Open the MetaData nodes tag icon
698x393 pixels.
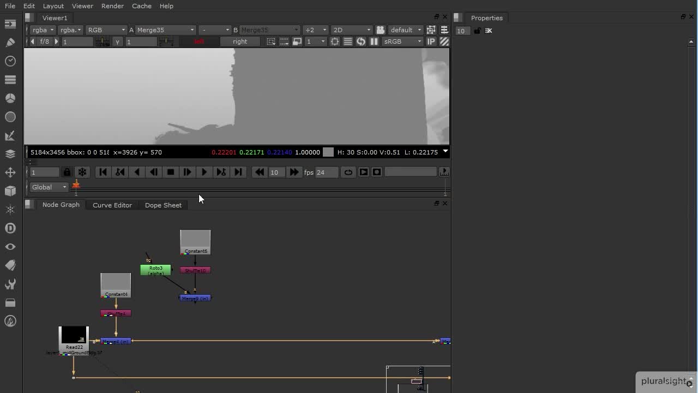tap(10, 265)
